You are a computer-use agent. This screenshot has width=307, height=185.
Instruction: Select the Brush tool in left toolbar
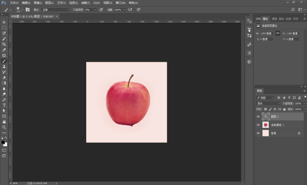click(4, 61)
